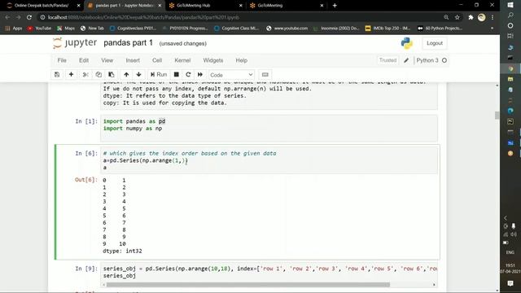Open the browser extensions puzzle icon
Viewport: 521px width, 293px height.
pos(471,17)
